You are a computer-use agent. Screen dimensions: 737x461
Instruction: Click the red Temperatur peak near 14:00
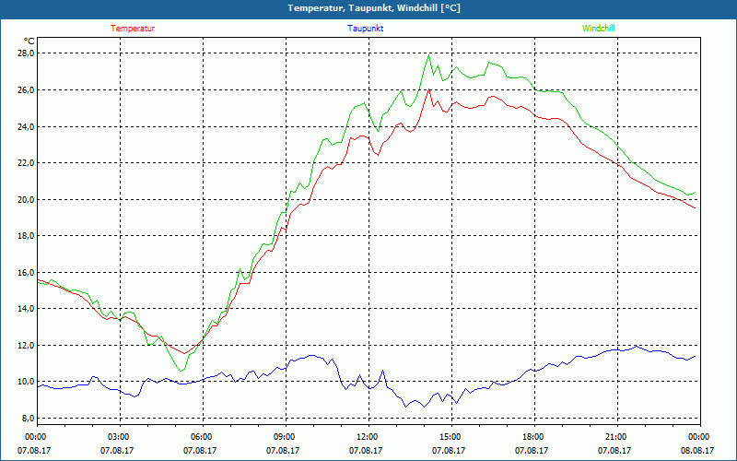pyautogui.click(x=428, y=89)
